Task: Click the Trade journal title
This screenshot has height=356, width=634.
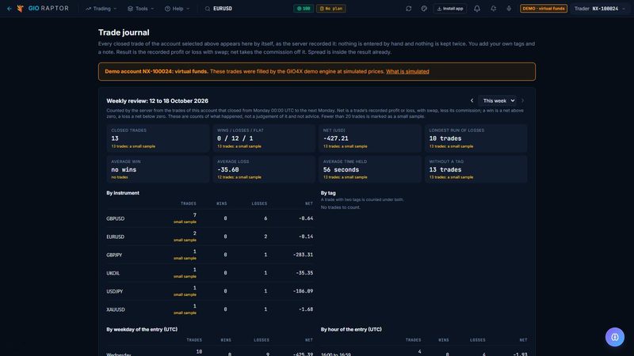Action: pyautogui.click(x=124, y=32)
